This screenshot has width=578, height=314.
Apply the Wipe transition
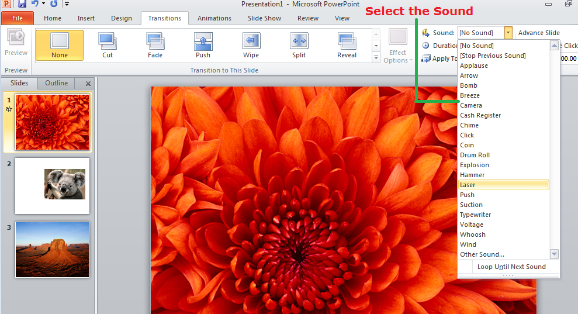tap(251, 45)
